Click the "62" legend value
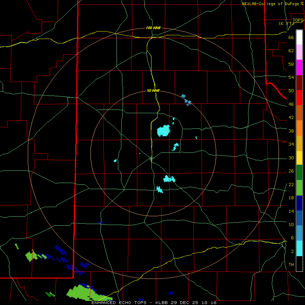305x305 pixels. click(x=291, y=51)
